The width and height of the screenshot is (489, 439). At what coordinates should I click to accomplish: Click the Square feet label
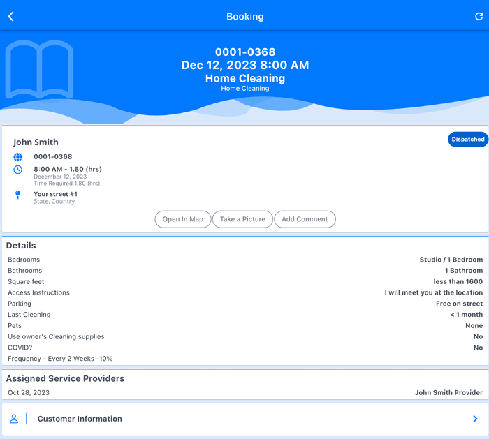pos(26,282)
